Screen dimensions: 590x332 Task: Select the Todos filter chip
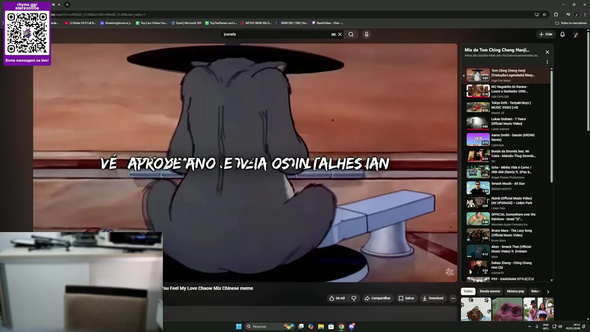pyautogui.click(x=468, y=291)
